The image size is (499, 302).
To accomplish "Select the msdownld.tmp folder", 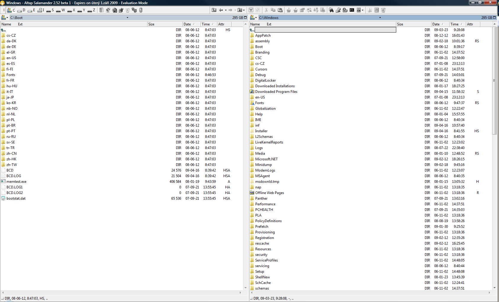I will (x=267, y=182).
